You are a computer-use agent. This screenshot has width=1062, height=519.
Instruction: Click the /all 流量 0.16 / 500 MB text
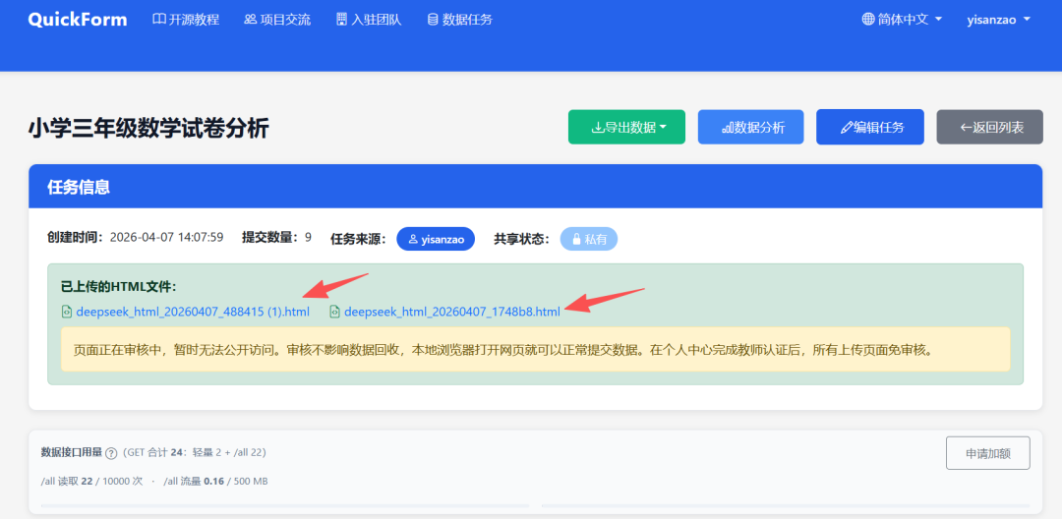click(215, 481)
